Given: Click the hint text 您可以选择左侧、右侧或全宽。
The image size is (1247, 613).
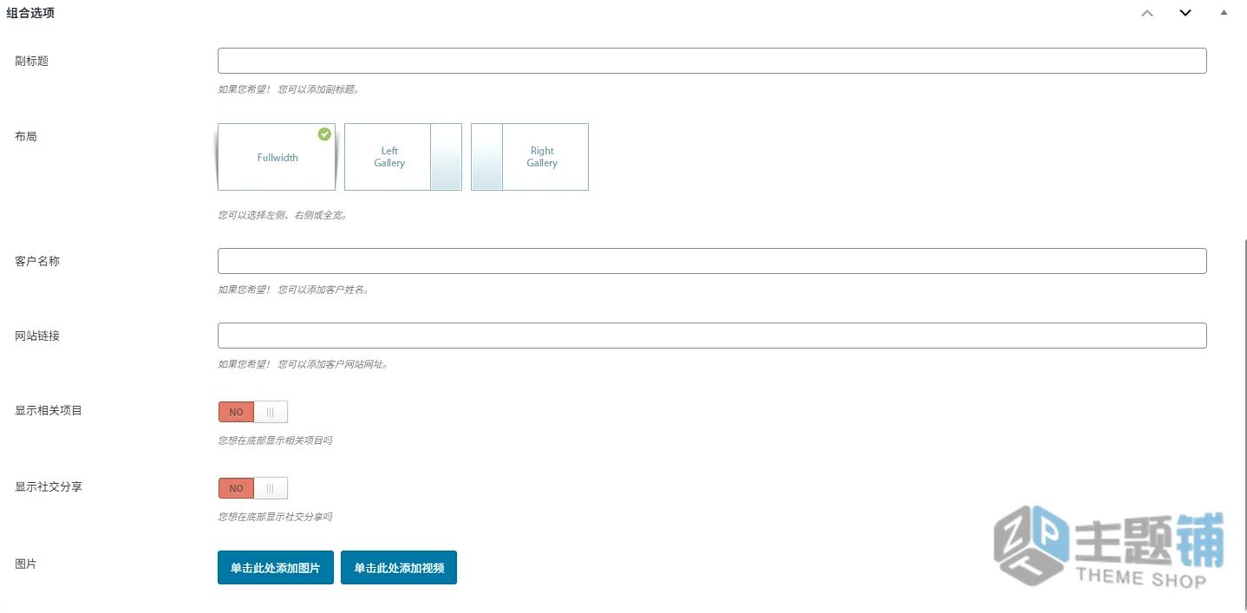Looking at the screenshot, I should click(x=283, y=215).
